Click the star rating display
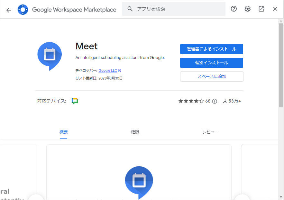The width and height of the screenshot is (284, 200). 191,101
